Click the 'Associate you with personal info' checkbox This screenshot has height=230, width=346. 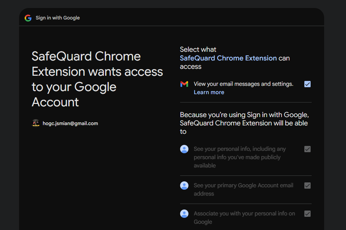[x=307, y=214]
